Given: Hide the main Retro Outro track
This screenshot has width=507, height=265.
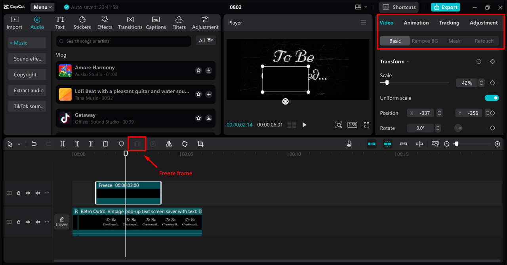Looking at the screenshot, I should coord(28,222).
